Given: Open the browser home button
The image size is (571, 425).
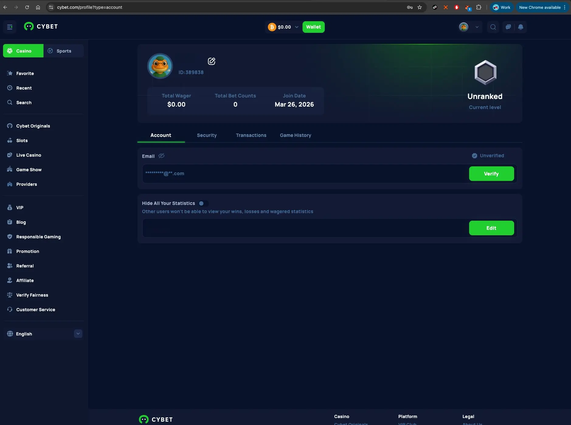Looking at the screenshot, I should point(38,7).
